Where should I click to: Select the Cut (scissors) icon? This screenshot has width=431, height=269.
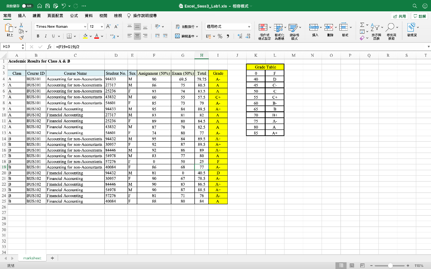21,25
